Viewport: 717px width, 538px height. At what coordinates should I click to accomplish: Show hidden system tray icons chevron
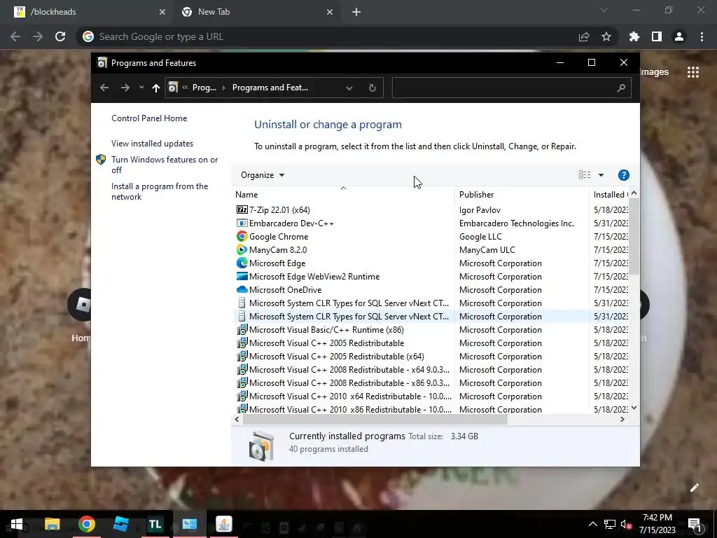coord(592,524)
